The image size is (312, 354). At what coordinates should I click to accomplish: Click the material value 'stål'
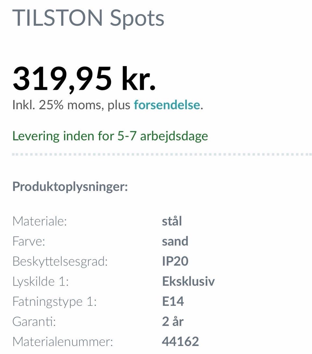[172, 221]
